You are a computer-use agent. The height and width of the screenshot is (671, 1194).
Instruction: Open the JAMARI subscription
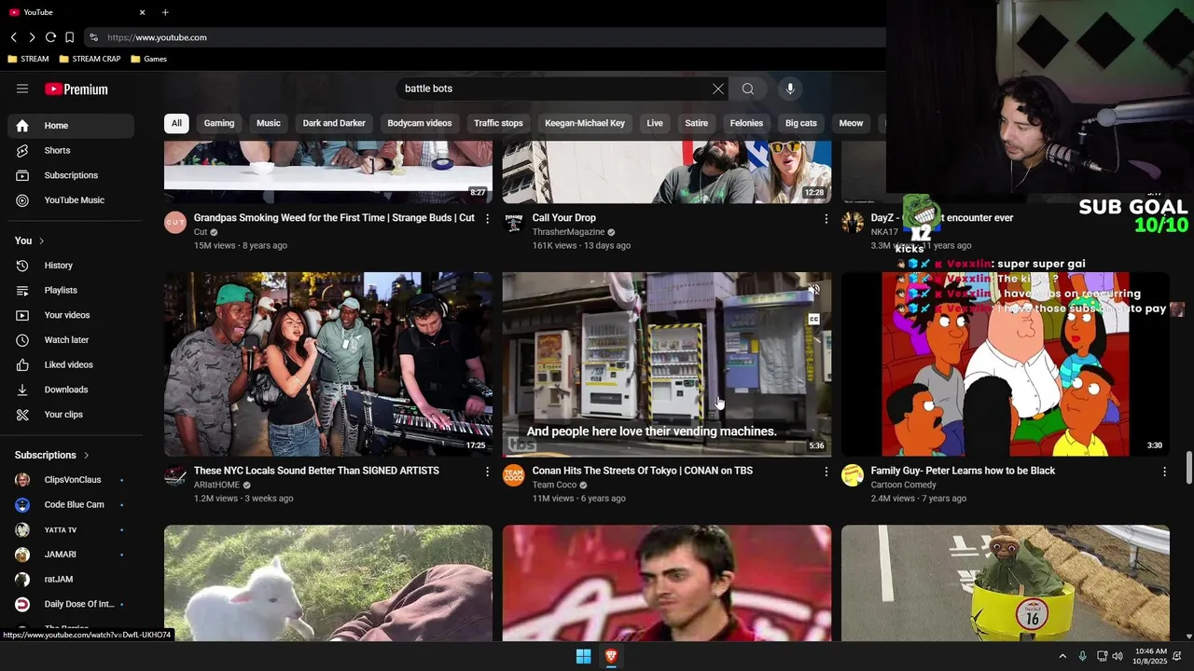click(71, 555)
